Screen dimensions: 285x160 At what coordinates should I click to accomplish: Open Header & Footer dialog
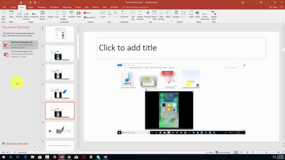[140, 15]
